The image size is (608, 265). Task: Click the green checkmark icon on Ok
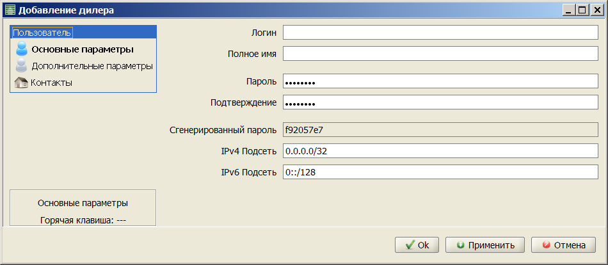(x=410, y=245)
